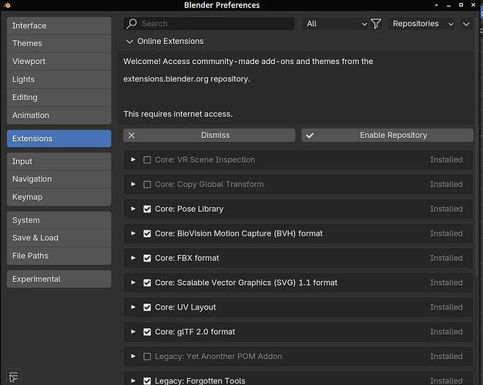Screen dimensions: 483x385
Task: Uncheck Core: glTF 2.0 format
Action: (147, 332)
